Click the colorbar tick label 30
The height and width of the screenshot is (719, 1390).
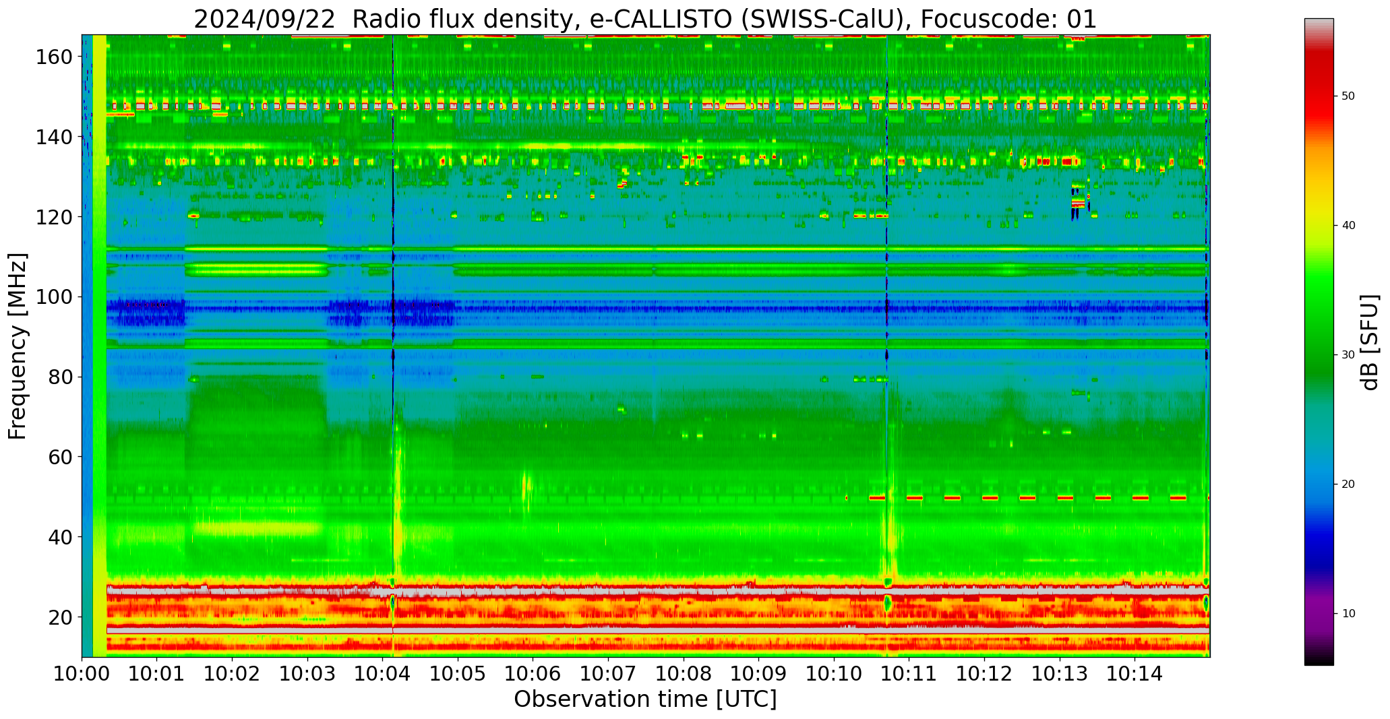coord(1348,354)
